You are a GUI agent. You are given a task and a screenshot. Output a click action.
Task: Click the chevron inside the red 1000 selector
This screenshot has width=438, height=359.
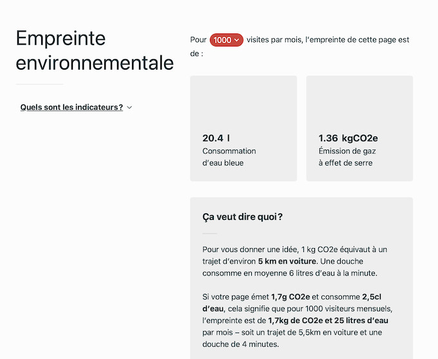pyautogui.click(x=237, y=40)
